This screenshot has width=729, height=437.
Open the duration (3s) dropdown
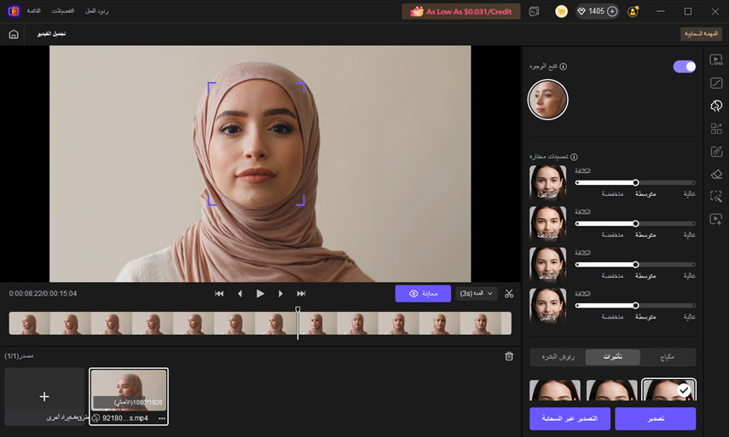pyautogui.click(x=477, y=294)
